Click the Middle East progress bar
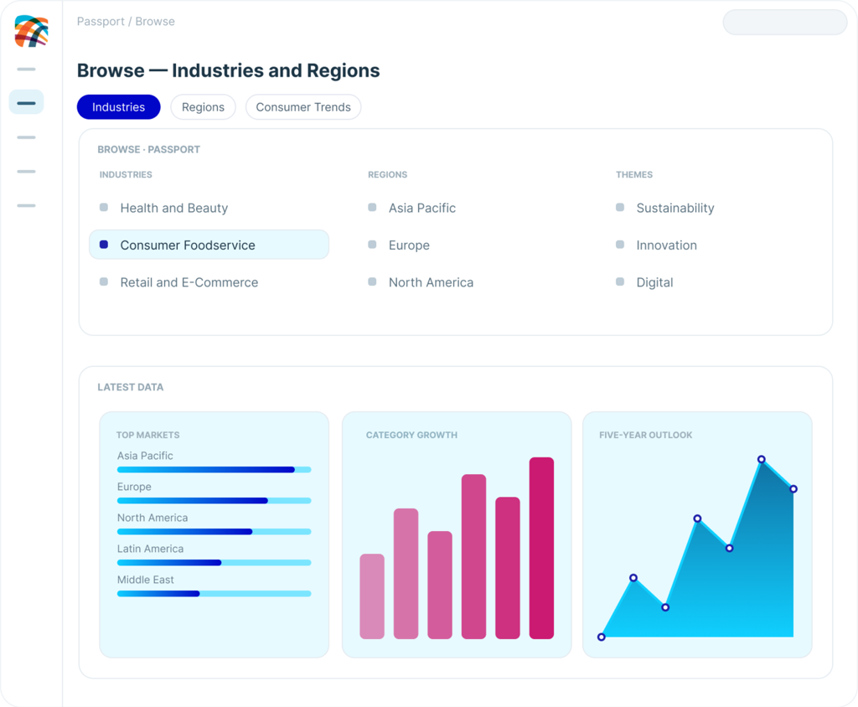Image resolution: width=858 pixels, height=707 pixels. (x=214, y=594)
